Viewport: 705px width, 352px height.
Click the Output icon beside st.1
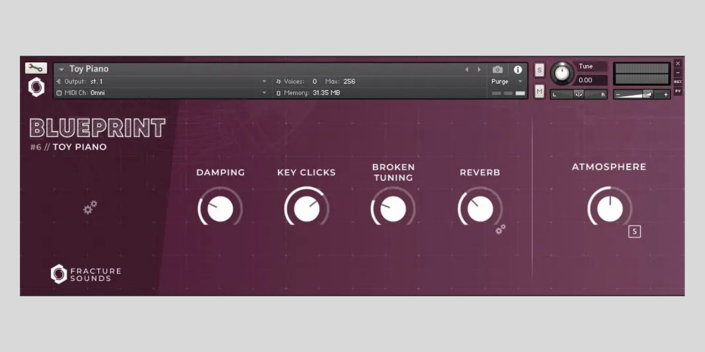59,82
